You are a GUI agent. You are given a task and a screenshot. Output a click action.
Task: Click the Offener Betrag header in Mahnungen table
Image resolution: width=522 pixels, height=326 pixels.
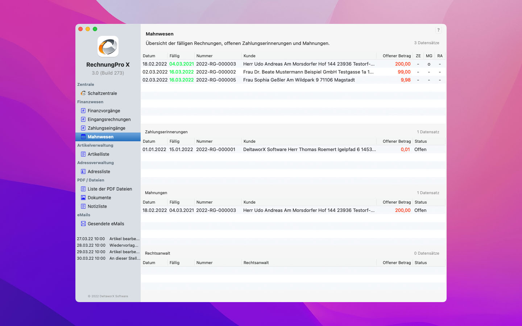pyautogui.click(x=397, y=202)
